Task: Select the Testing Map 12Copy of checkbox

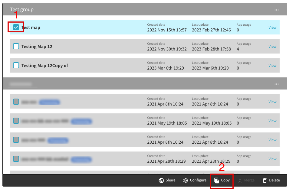Action: (16, 66)
